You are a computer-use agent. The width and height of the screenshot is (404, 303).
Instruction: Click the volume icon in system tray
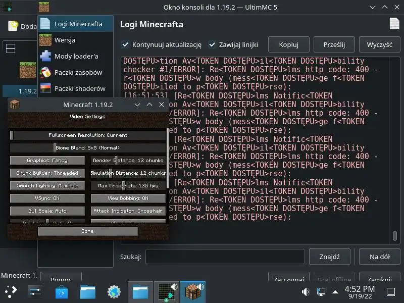point(306,292)
